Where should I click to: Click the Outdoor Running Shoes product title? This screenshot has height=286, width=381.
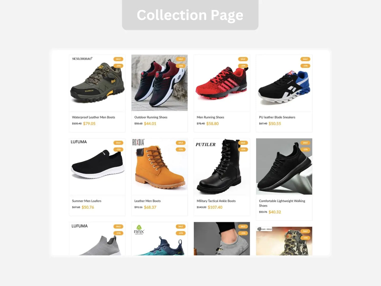pos(151,117)
